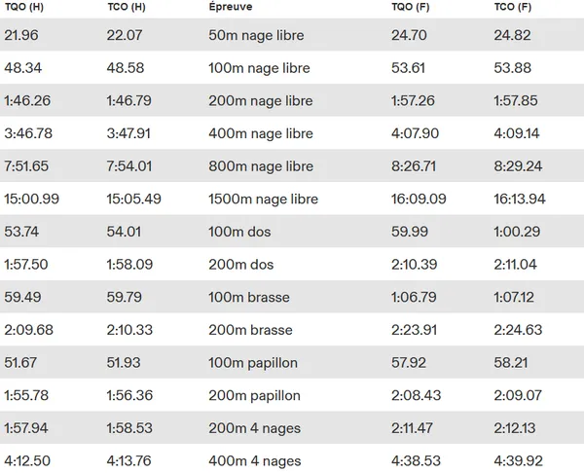584x473 pixels.
Task: Select the 1:07.12 time cell
Action: pyautogui.click(x=516, y=298)
